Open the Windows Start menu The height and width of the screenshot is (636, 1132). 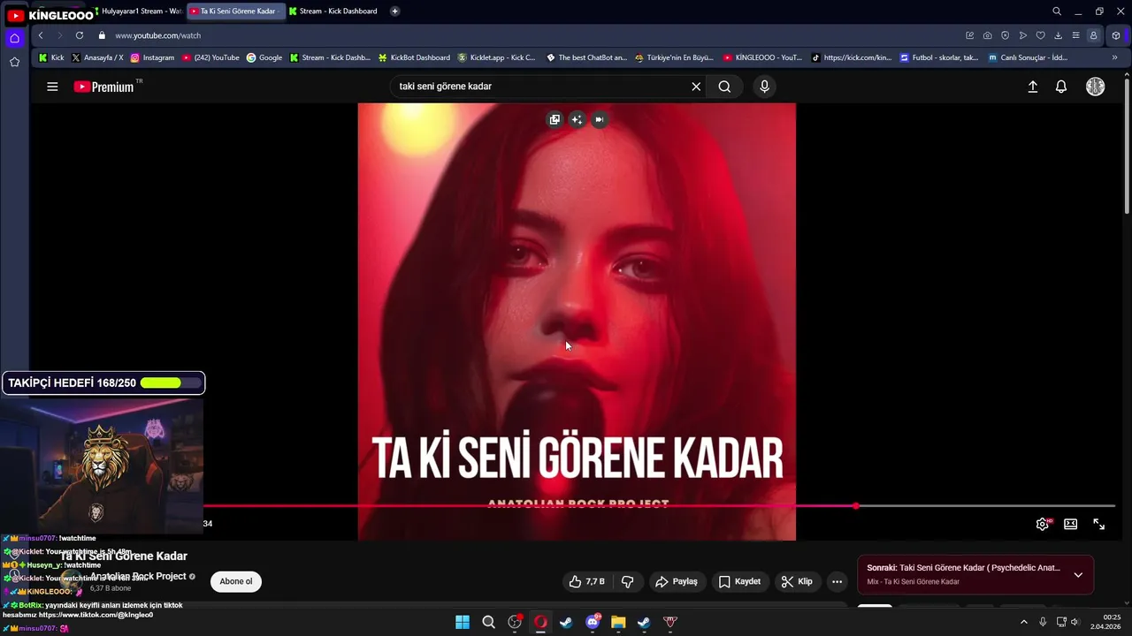pos(463,622)
